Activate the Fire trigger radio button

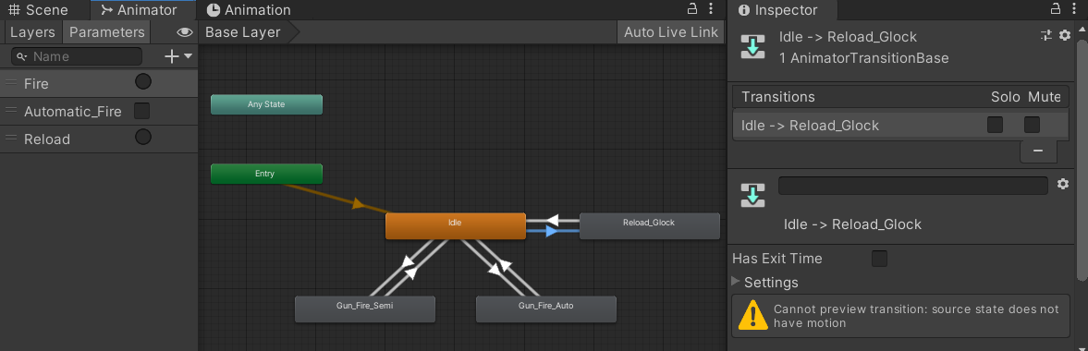143,82
